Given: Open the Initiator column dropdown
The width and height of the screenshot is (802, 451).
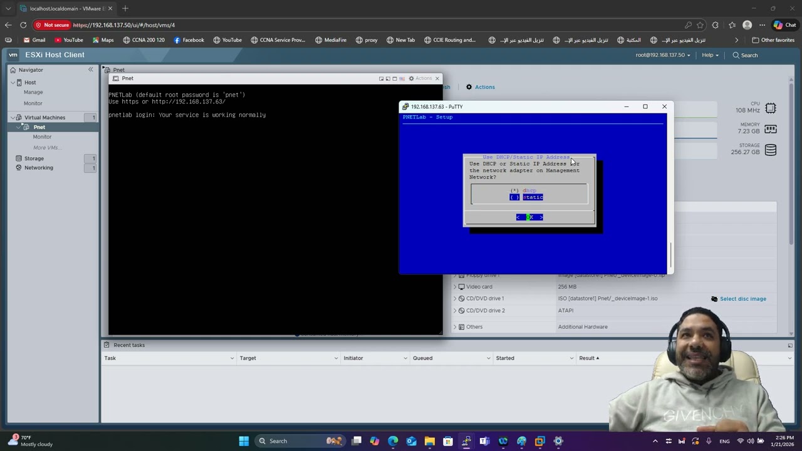Looking at the screenshot, I should 407,358.
